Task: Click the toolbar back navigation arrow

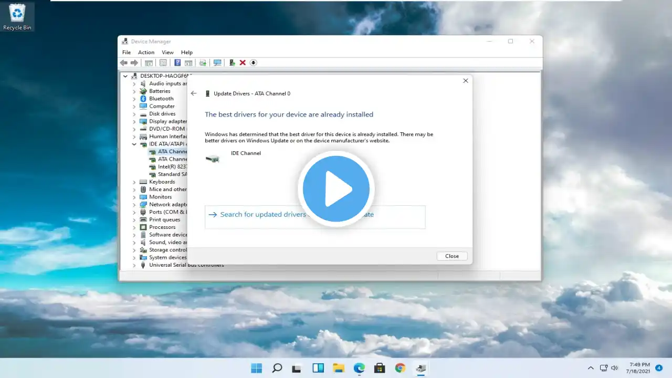Action: 124,62
